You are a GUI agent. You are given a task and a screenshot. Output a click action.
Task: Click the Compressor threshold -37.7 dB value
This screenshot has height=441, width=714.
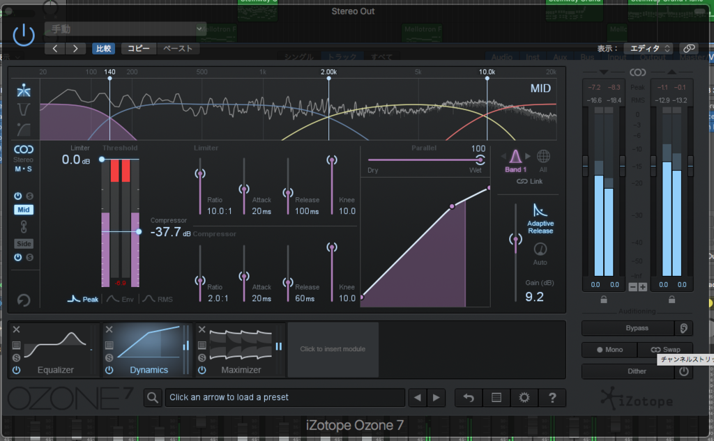170,232
